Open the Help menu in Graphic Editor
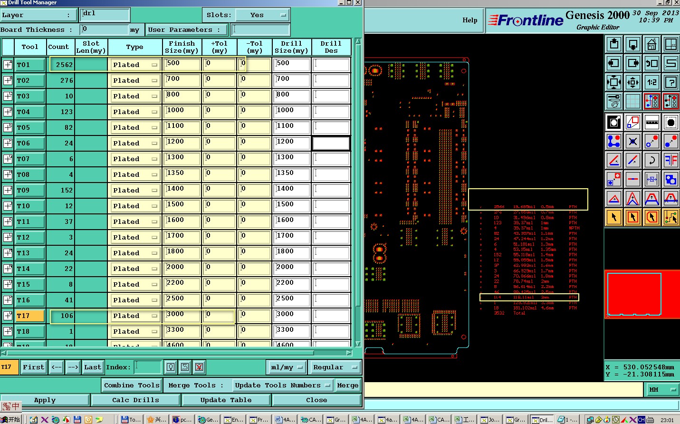 pos(470,20)
